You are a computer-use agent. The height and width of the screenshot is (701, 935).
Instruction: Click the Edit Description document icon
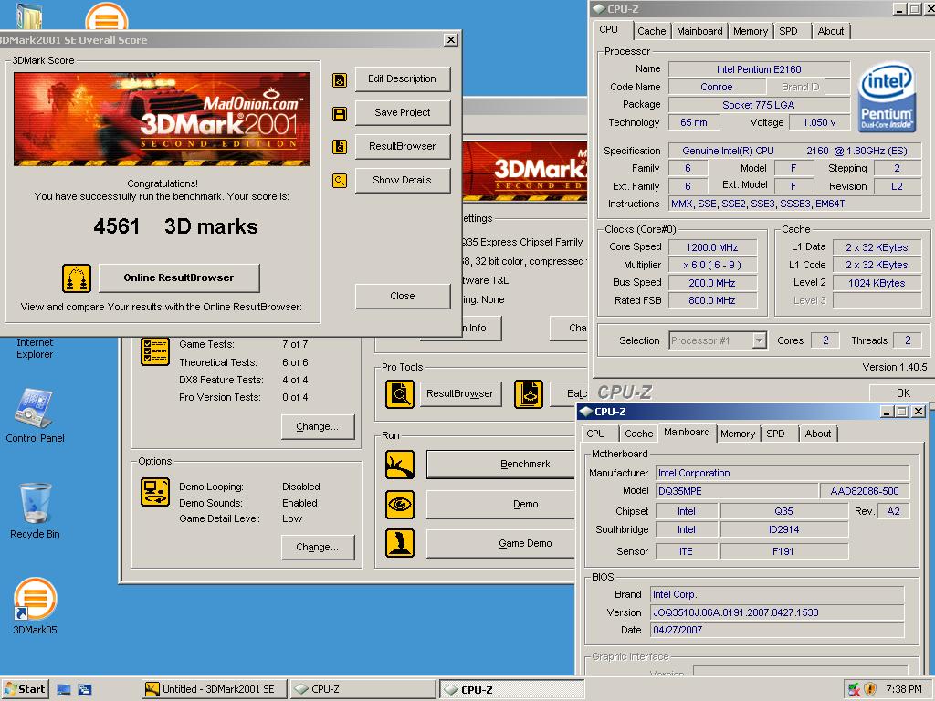tap(340, 80)
